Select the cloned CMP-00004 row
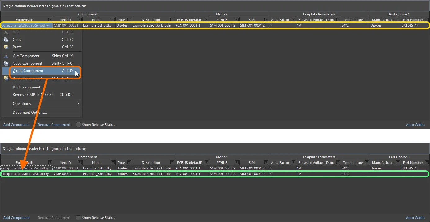The width and height of the screenshot is (430, 222). click(x=215, y=174)
